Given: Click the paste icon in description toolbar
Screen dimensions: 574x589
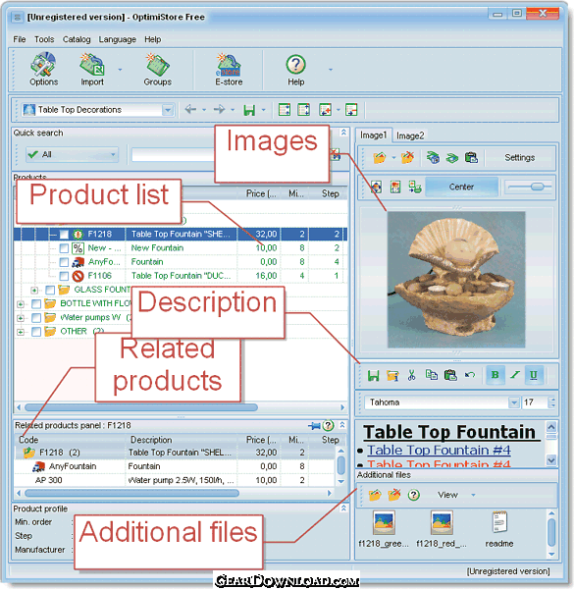Looking at the screenshot, I should coord(450,375).
